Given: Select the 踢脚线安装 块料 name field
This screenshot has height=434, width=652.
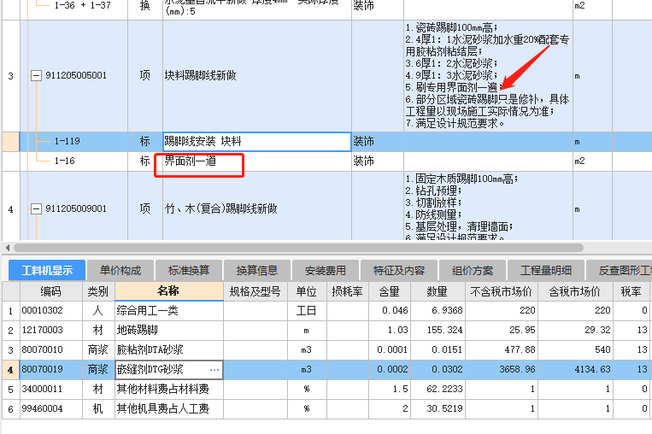Looking at the screenshot, I should [x=257, y=142].
